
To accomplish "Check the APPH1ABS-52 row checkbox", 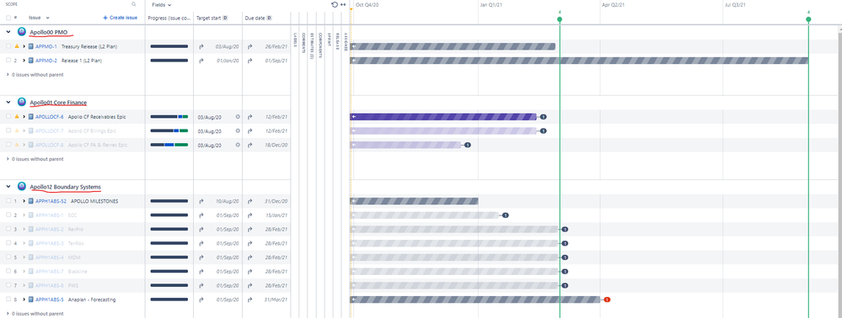I will click(x=8, y=201).
